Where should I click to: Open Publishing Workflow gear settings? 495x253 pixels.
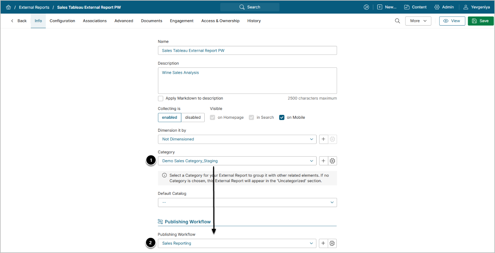(x=332, y=243)
